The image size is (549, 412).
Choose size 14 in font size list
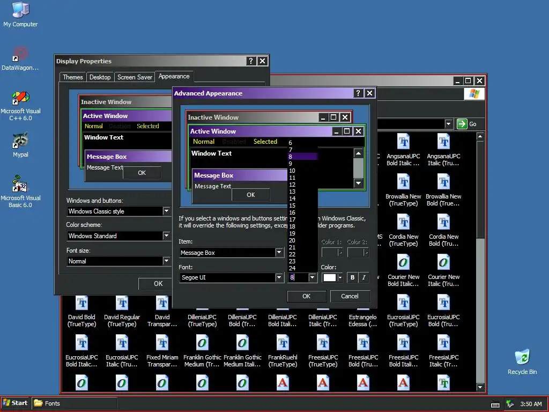pyautogui.click(x=302, y=198)
